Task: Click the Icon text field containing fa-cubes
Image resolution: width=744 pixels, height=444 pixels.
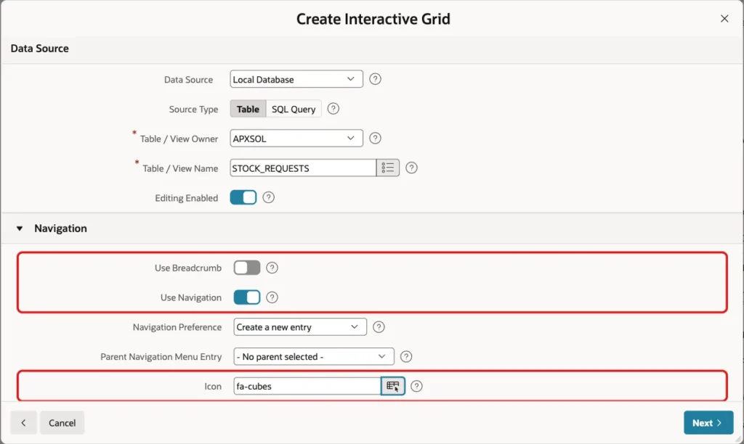Action: 307,386
